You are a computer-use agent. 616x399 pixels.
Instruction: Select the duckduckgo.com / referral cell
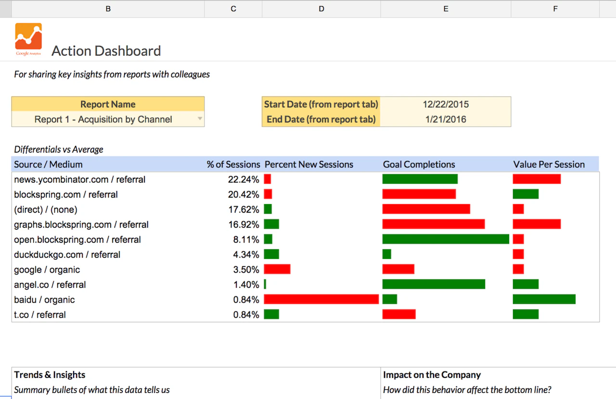point(108,255)
